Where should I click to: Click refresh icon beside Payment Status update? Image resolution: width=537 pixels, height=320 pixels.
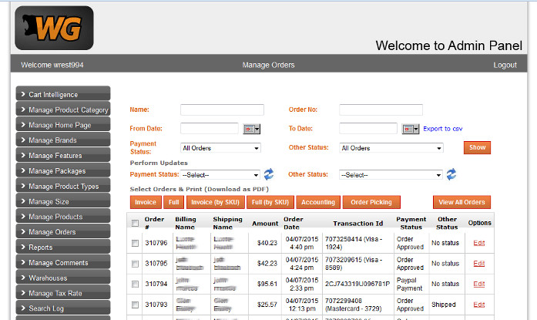point(269,174)
